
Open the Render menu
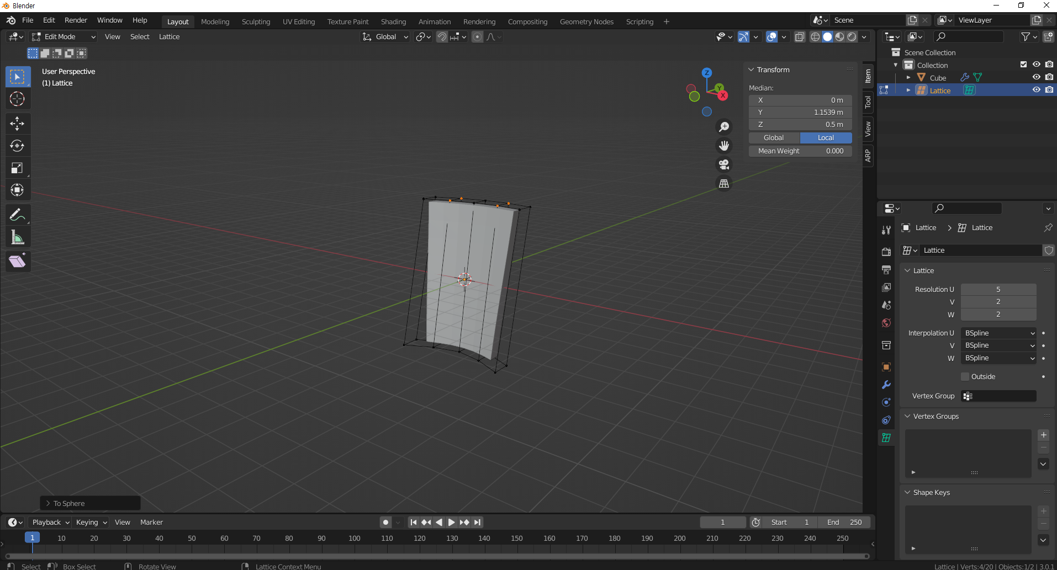click(x=76, y=20)
